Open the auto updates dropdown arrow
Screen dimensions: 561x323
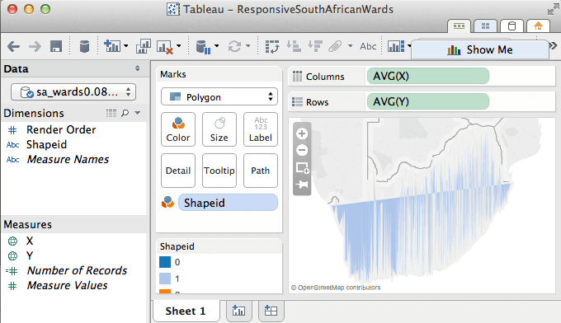pyautogui.click(x=216, y=46)
